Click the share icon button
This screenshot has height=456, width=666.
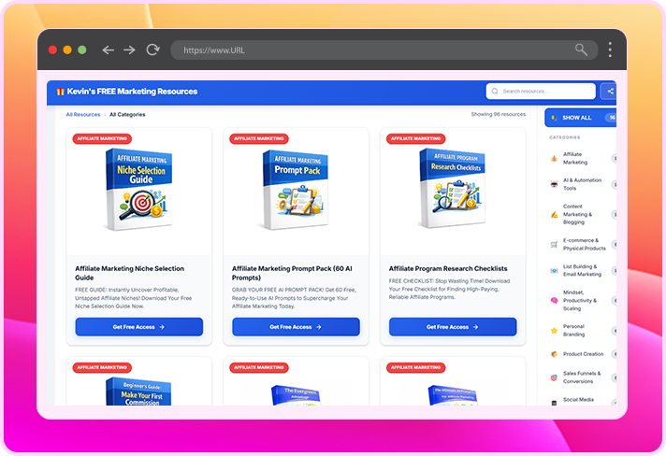610,92
